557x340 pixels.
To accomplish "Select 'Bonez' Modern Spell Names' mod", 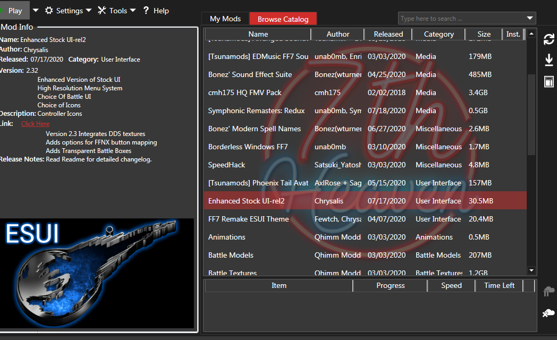I will point(365,129).
